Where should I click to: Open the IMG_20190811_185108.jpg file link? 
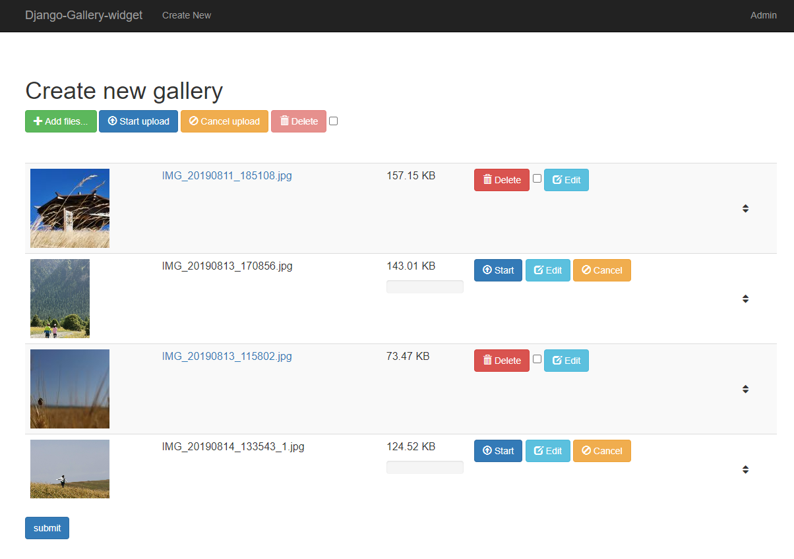pos(227,175)
